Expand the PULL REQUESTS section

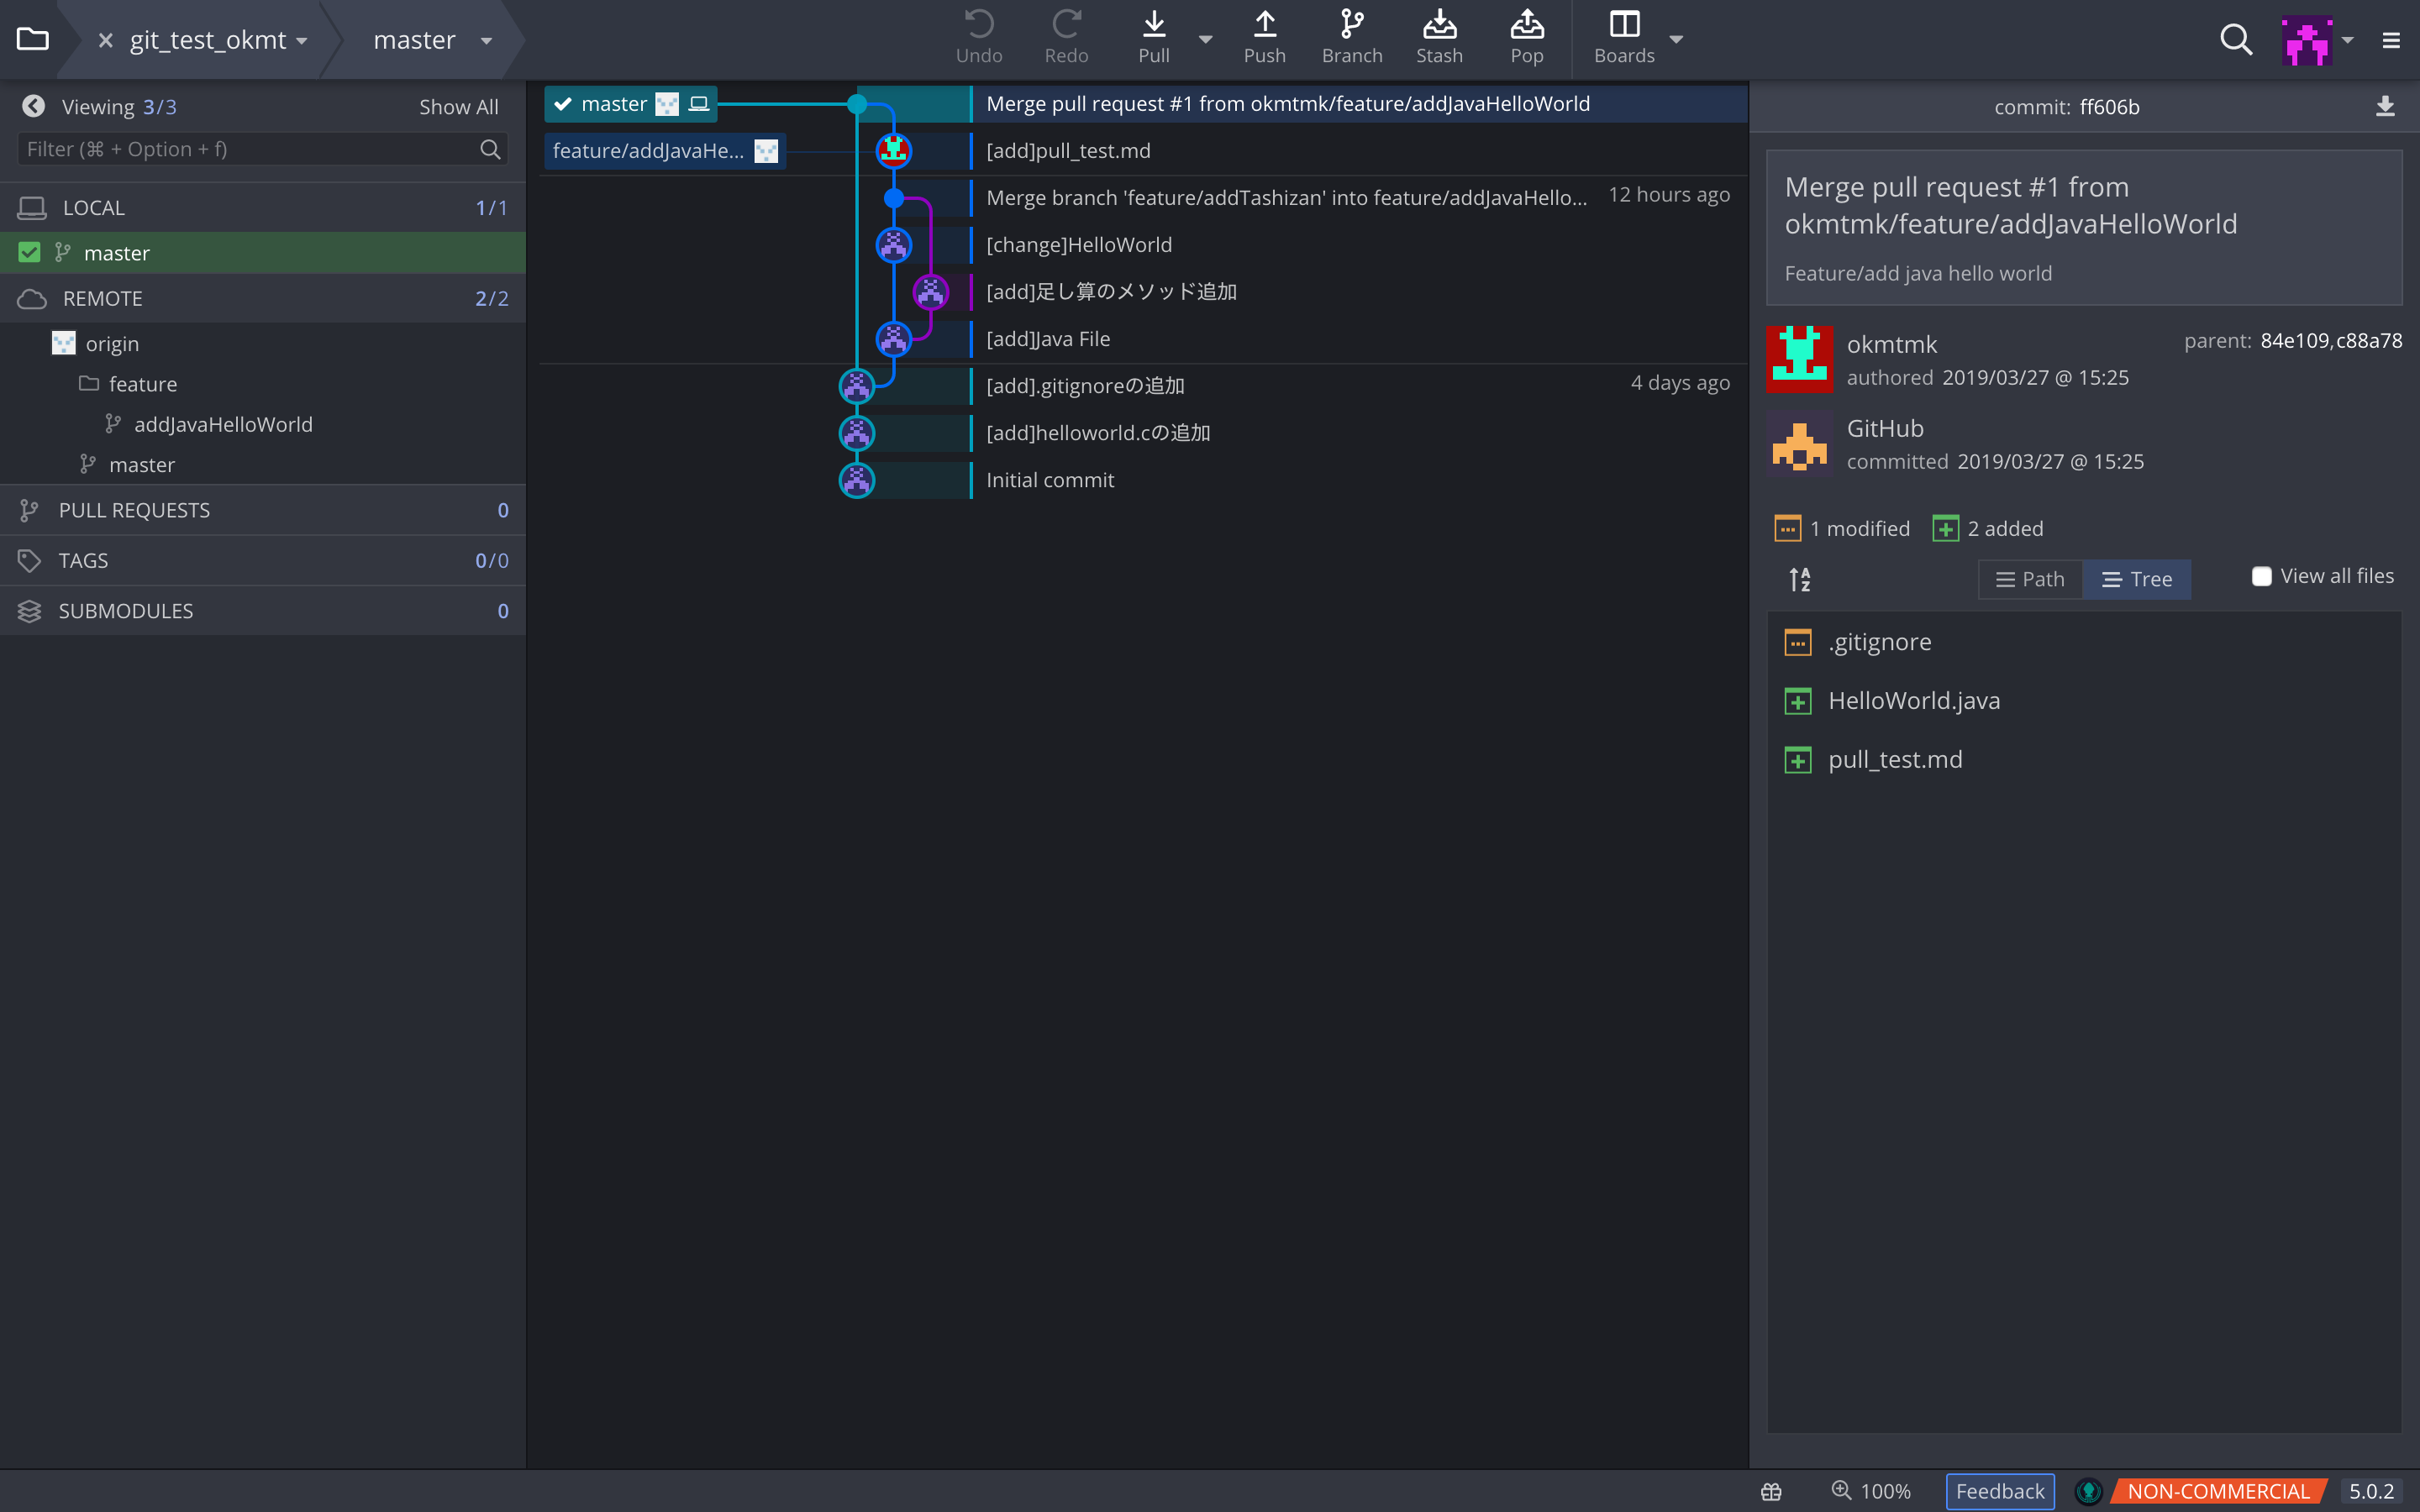click(263, 510)
